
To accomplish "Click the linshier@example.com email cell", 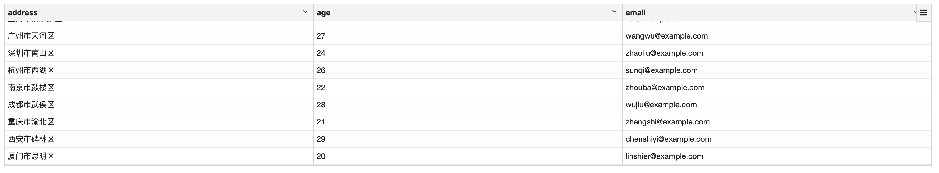I will 664,156.
